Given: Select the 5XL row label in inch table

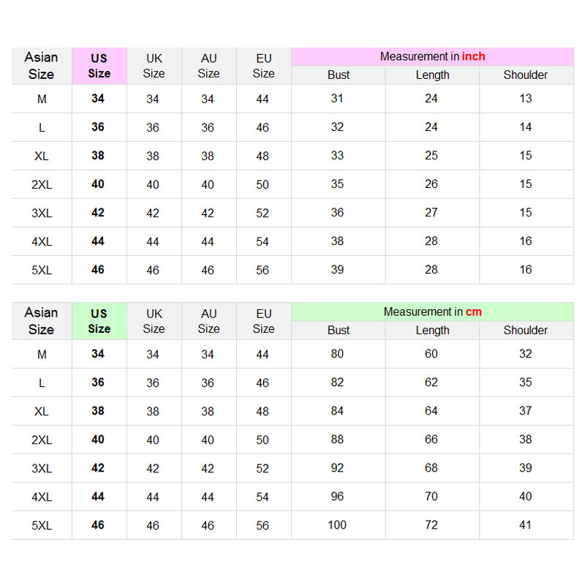Looking at the screenshot, I should coord(42,270).
